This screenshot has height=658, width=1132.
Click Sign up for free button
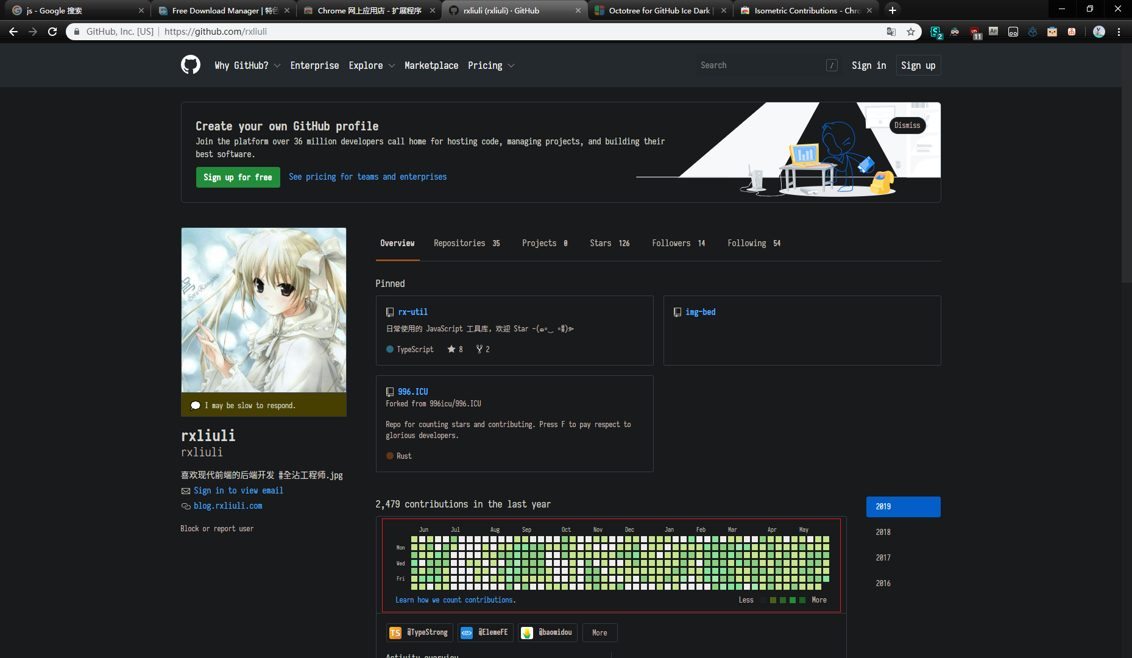coord(238,177)
